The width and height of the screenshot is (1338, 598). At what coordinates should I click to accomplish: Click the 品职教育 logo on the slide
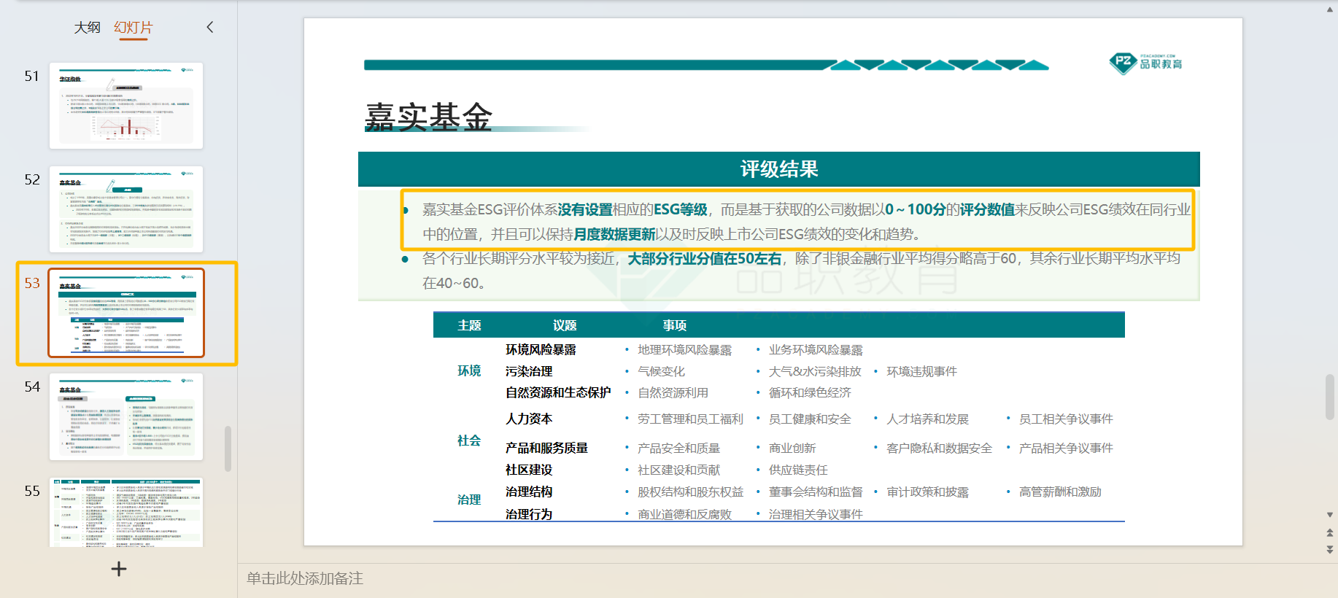tap(1145, 63)
